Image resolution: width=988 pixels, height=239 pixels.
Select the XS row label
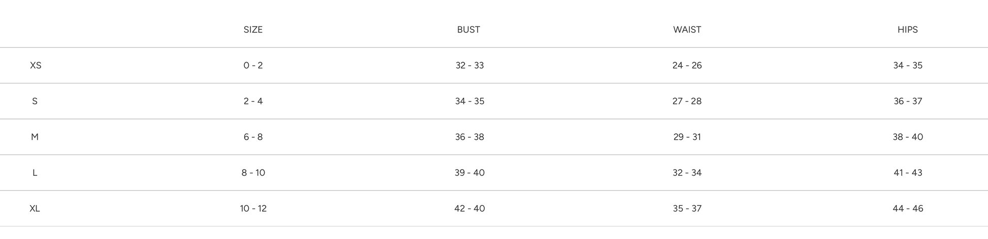(x=36, y=65)
